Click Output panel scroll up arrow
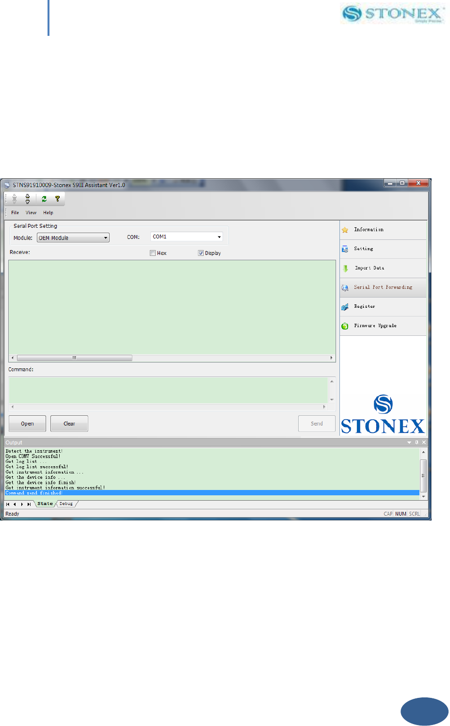The width and height of the screenshot is (450, 726). [x=423, y=452]
